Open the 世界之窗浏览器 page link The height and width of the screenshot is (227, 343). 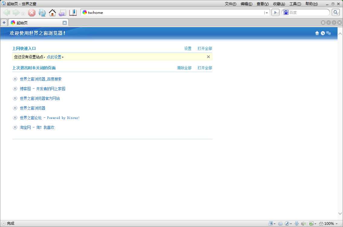tap(33, 108)
